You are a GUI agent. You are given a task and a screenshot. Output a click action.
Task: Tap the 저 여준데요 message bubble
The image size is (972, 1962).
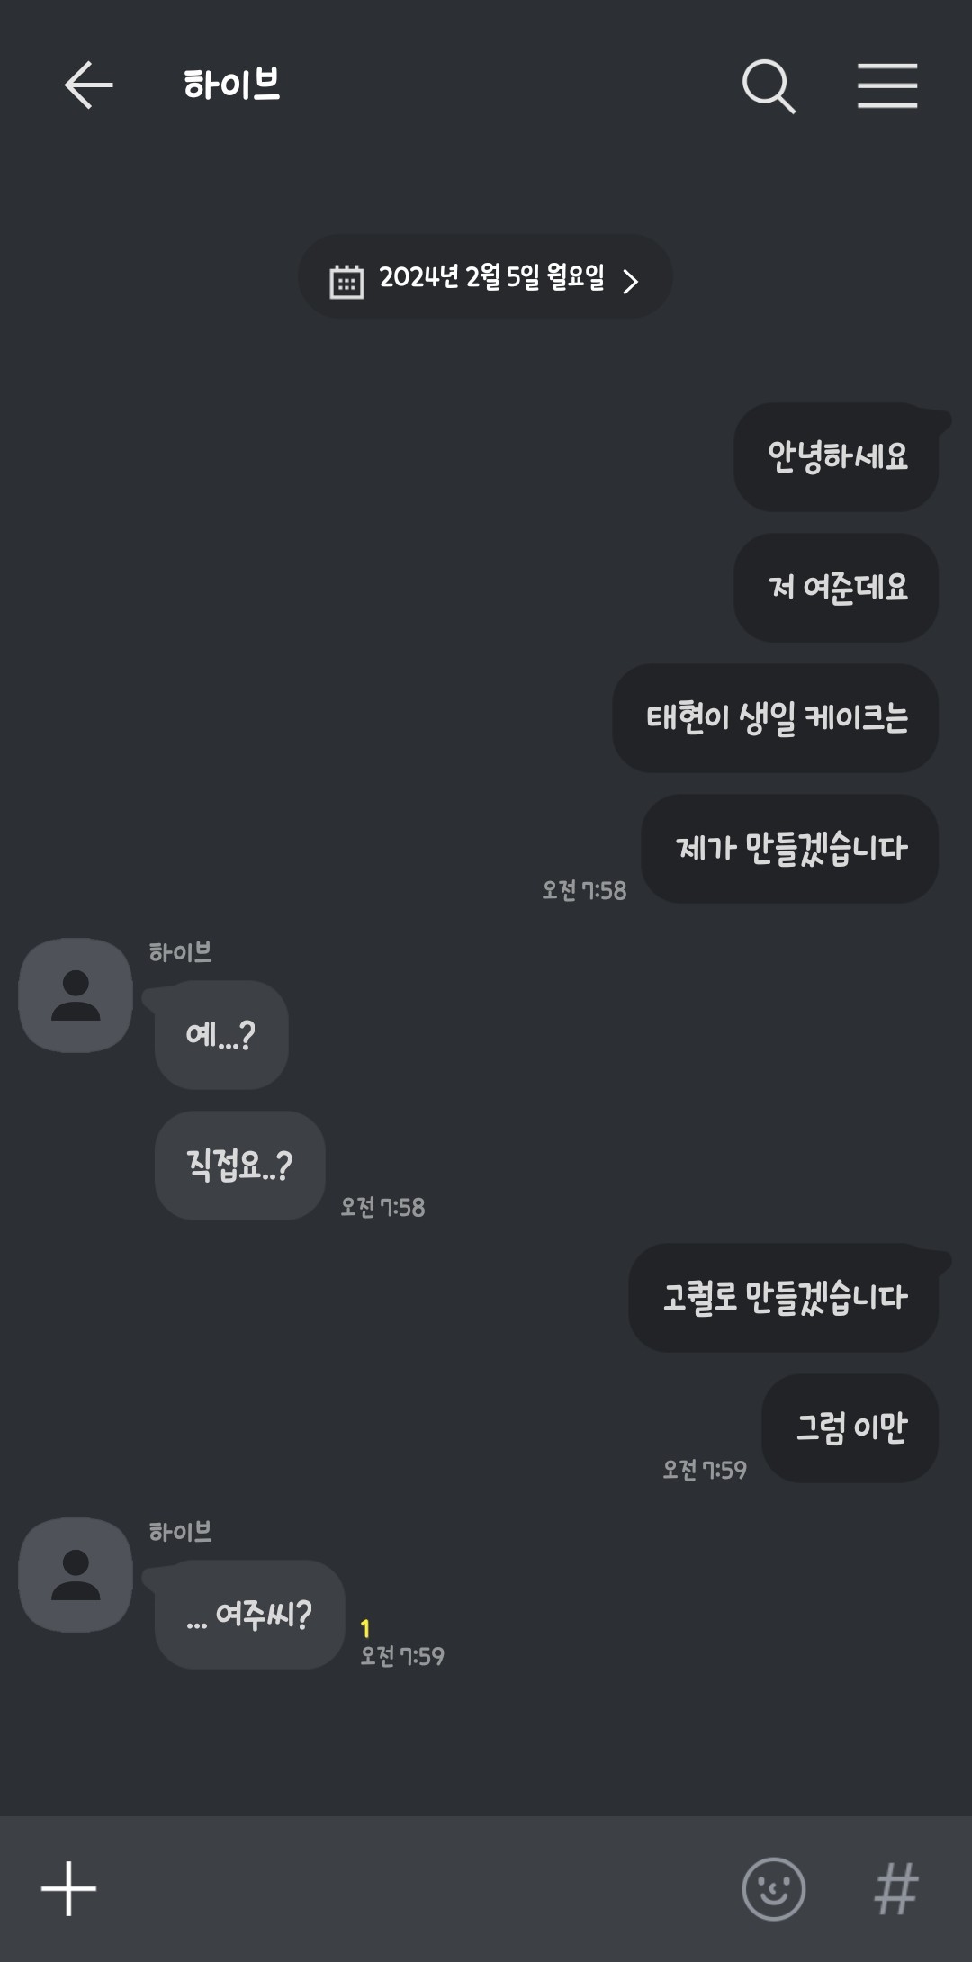pyautogui.click(x=836, y=588)
